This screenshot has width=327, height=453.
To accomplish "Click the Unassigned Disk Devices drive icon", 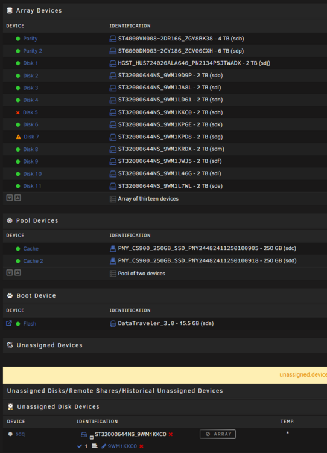I will 10,406.
